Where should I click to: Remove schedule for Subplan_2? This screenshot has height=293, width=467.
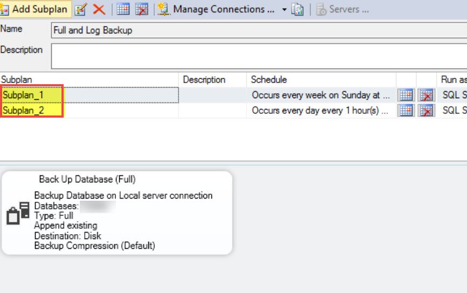pos(426,111)
